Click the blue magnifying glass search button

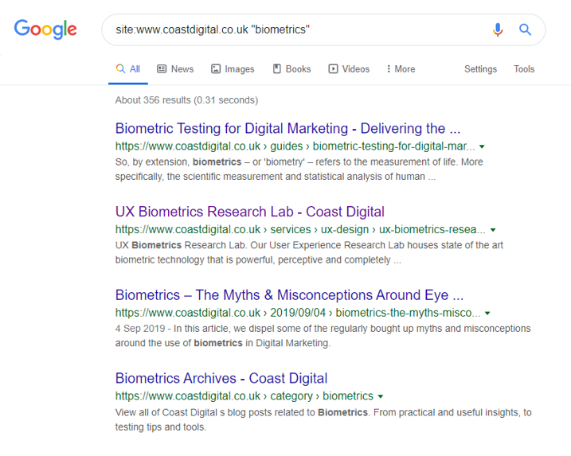point(525,29)
